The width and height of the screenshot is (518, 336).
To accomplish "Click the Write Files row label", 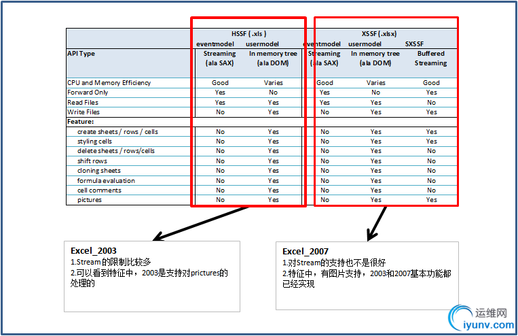I will click(84, 112).
